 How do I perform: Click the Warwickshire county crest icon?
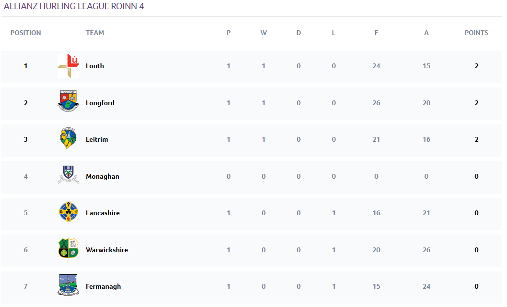tap(68, 248)
